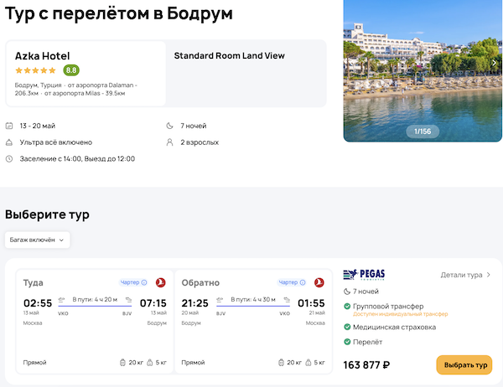
Task: Expand Детали тура details
Action: (x=465, y=275)
